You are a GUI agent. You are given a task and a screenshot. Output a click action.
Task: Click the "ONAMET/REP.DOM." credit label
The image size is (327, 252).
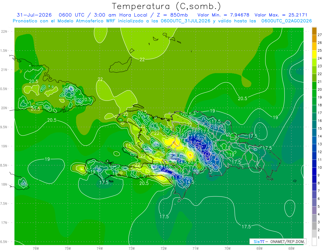coord(287,241)
